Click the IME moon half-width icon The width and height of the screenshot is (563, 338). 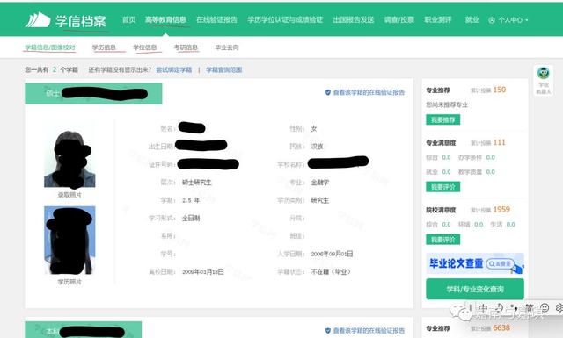500,308
